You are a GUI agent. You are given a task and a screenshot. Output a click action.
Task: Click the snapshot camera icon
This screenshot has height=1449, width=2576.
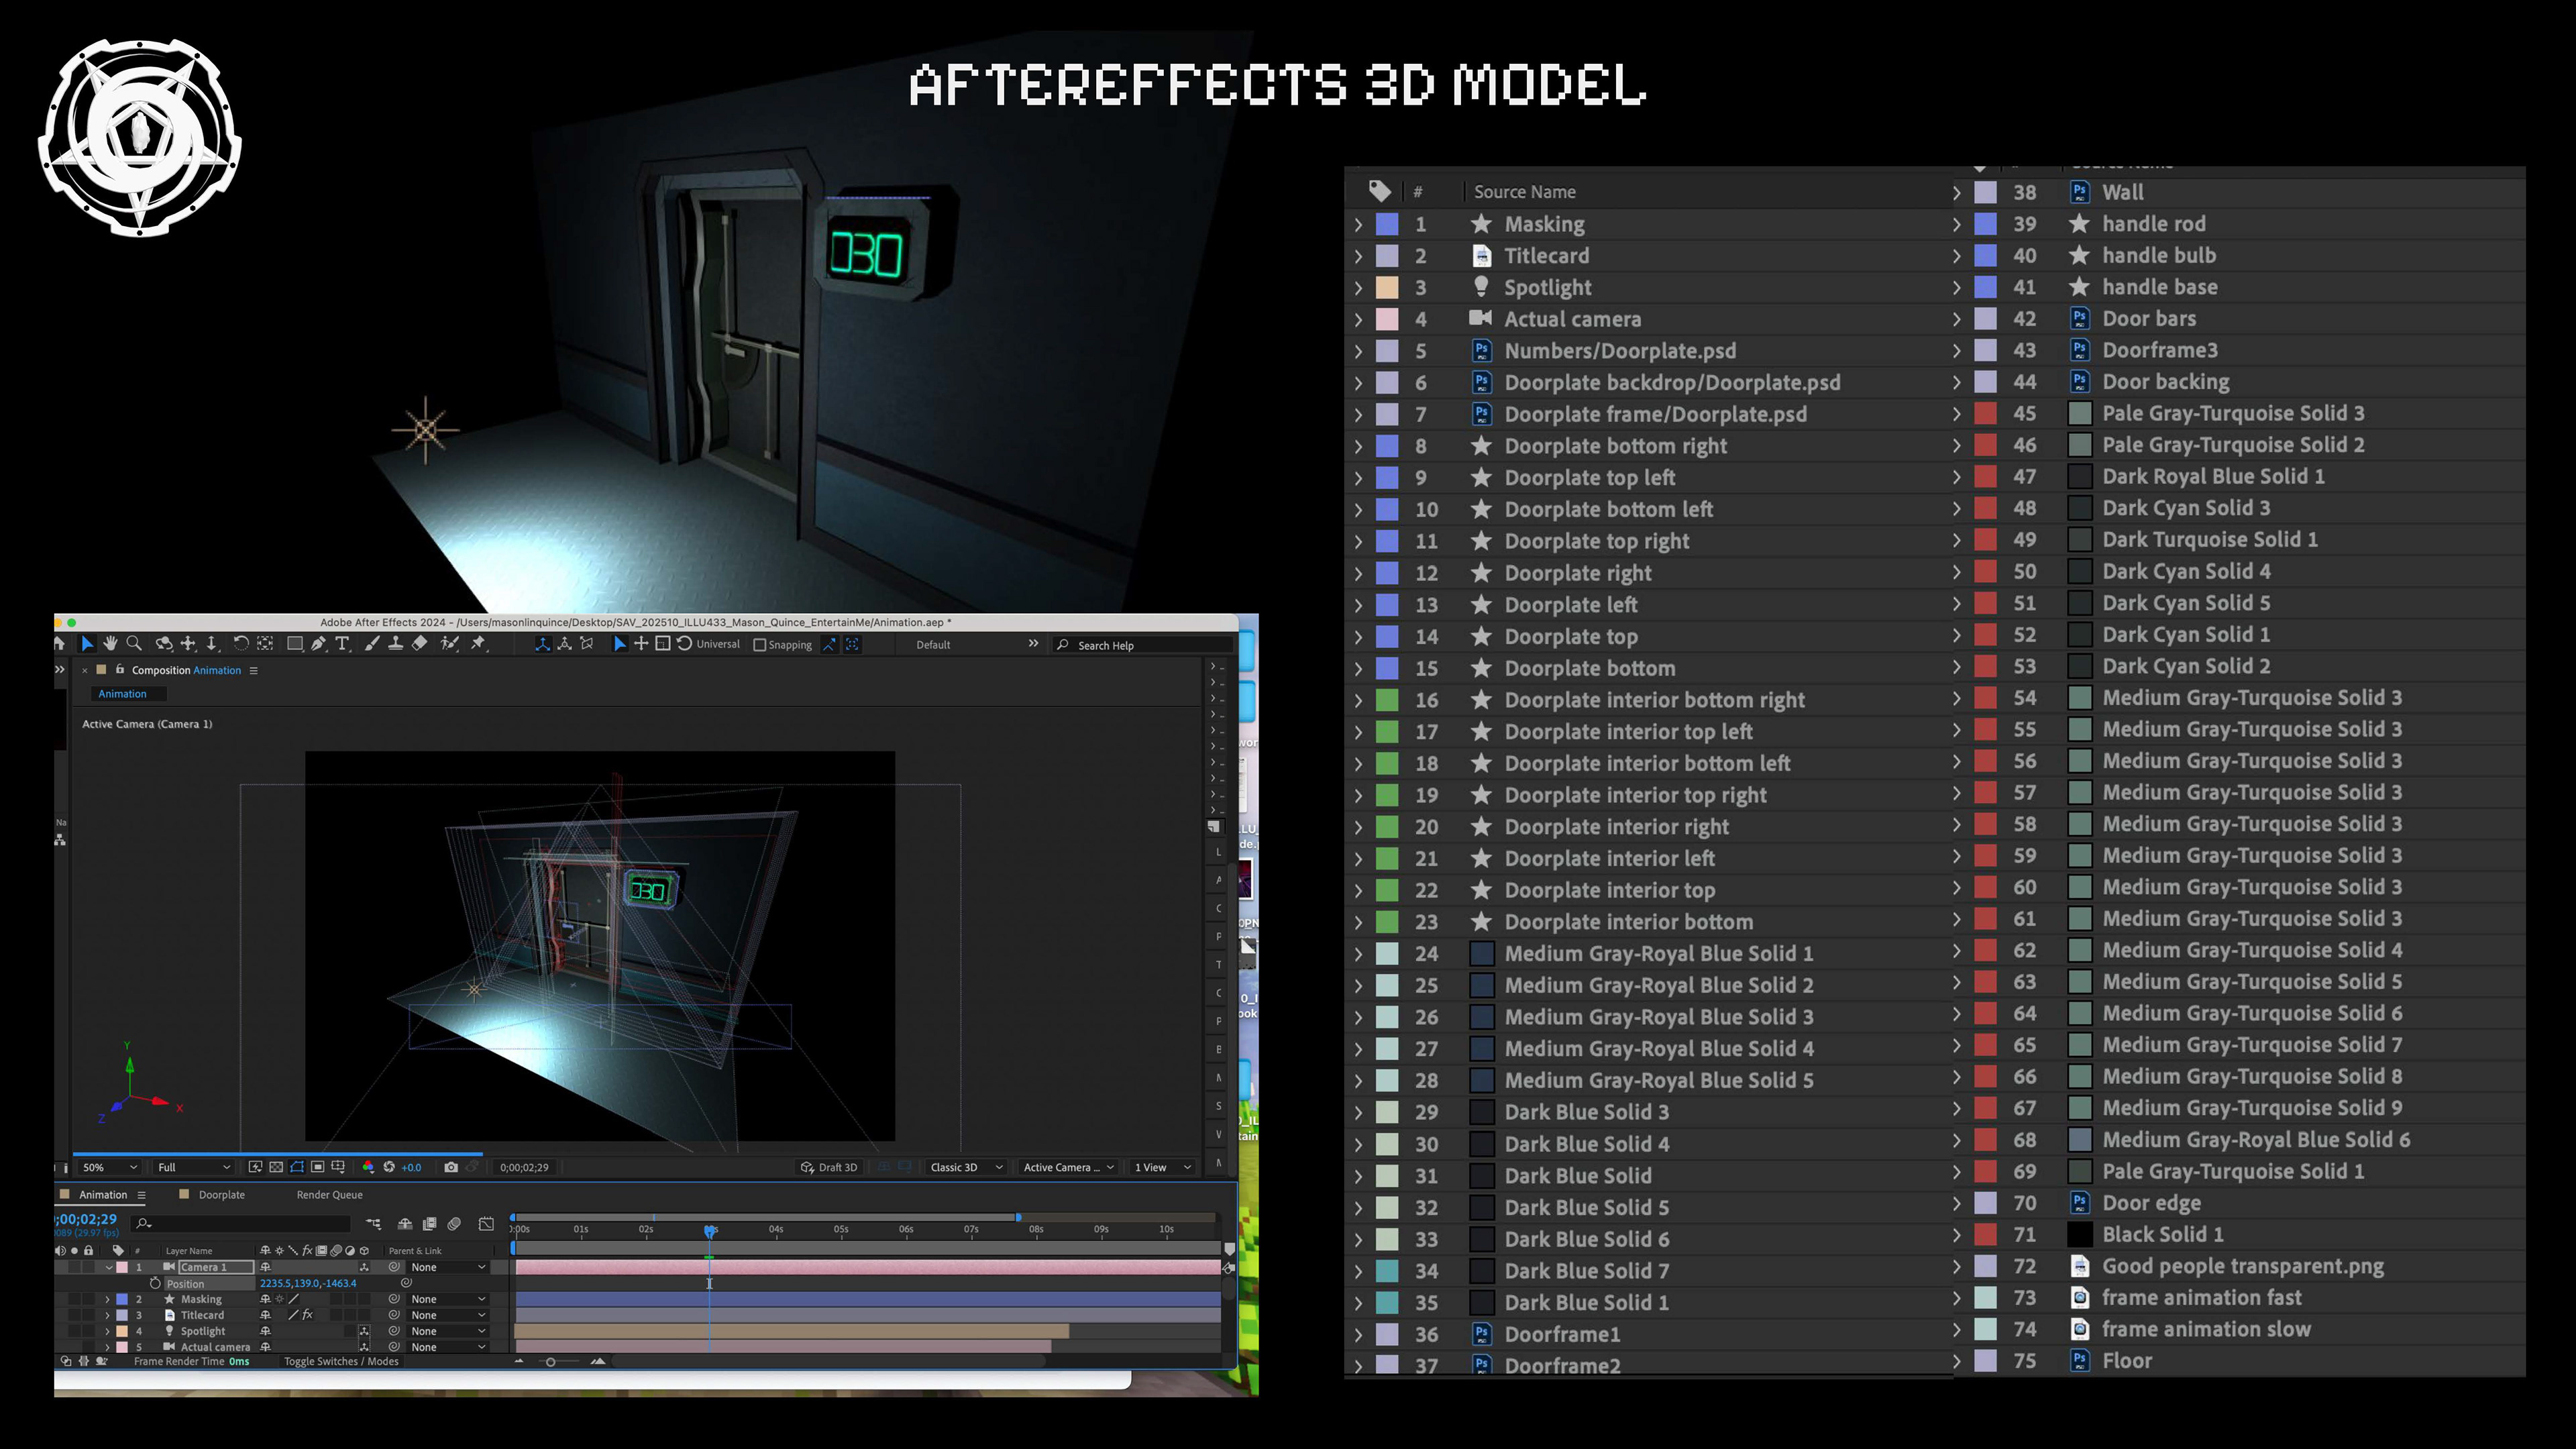(451, 1167)
